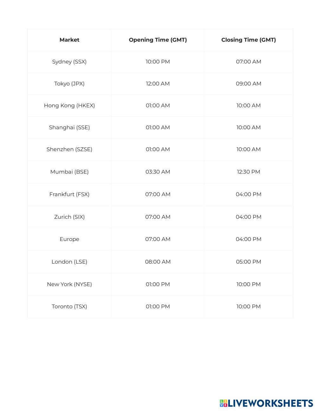Select the Tokyo (JPX) row label

click(x=69, y=84)
